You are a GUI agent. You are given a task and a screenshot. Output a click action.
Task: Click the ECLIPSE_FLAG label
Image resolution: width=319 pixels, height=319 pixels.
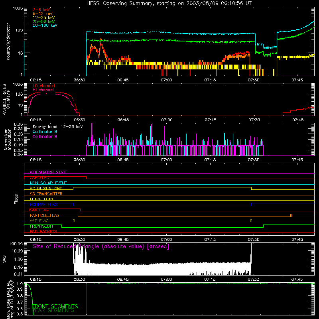click(x=43, y=205)
